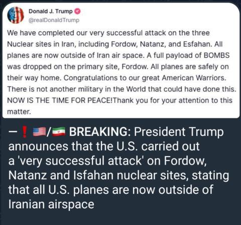Click the final caption line 'Iranian airspace'
The height and width of the screenshot is (225, 241).
[51, 204]
